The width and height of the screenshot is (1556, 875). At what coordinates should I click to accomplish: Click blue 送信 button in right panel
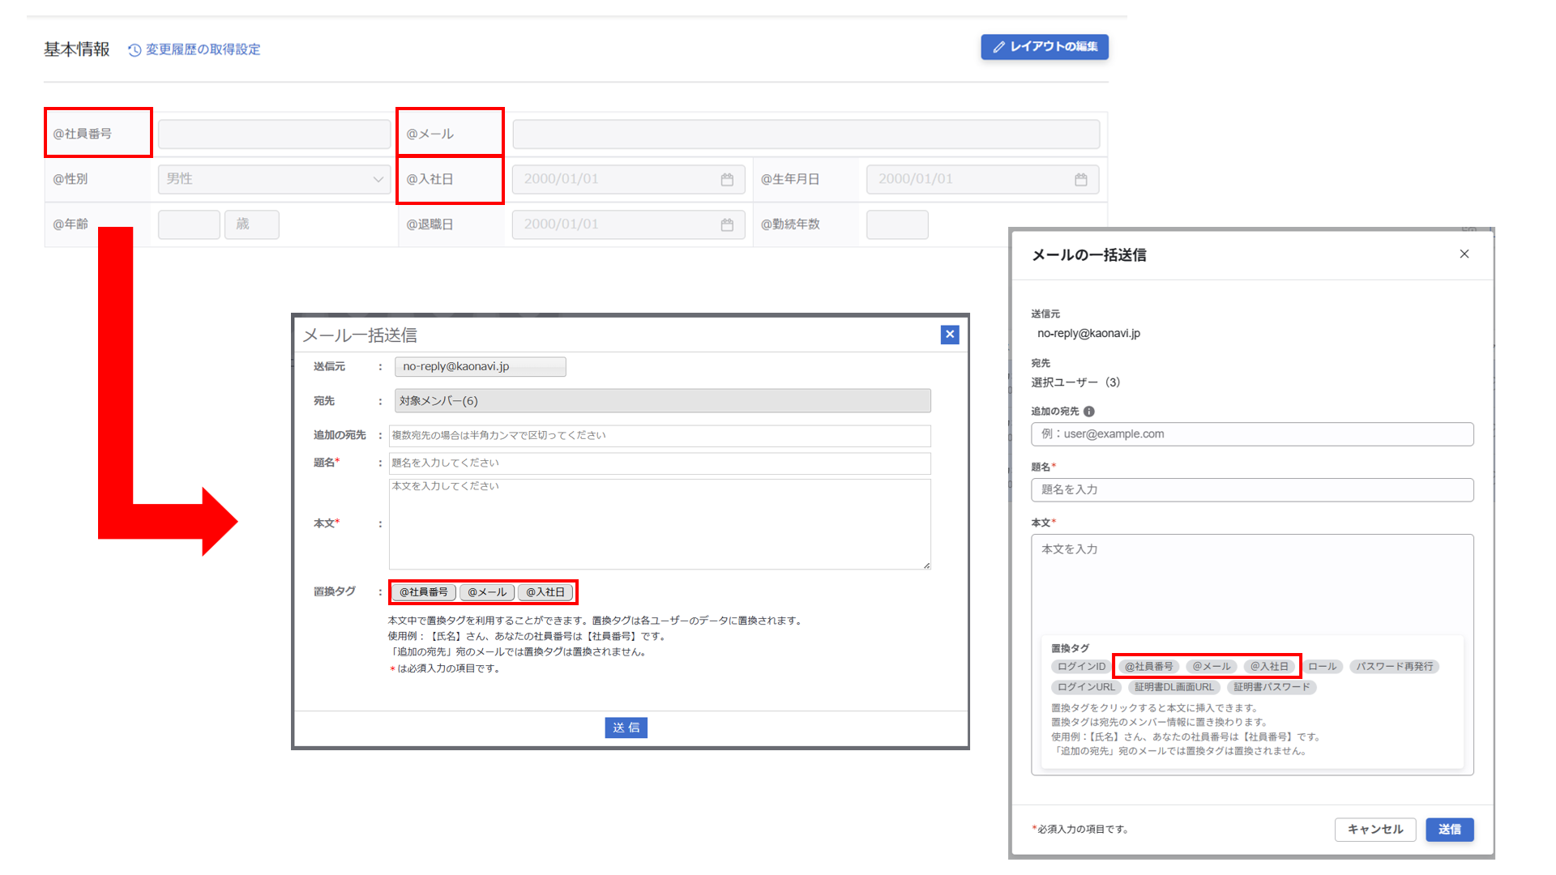[x=1449, y=830]
